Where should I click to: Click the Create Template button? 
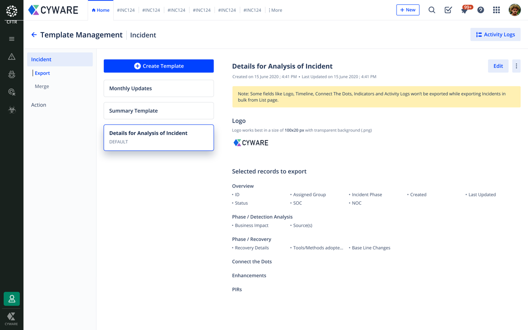coord(158,66)
